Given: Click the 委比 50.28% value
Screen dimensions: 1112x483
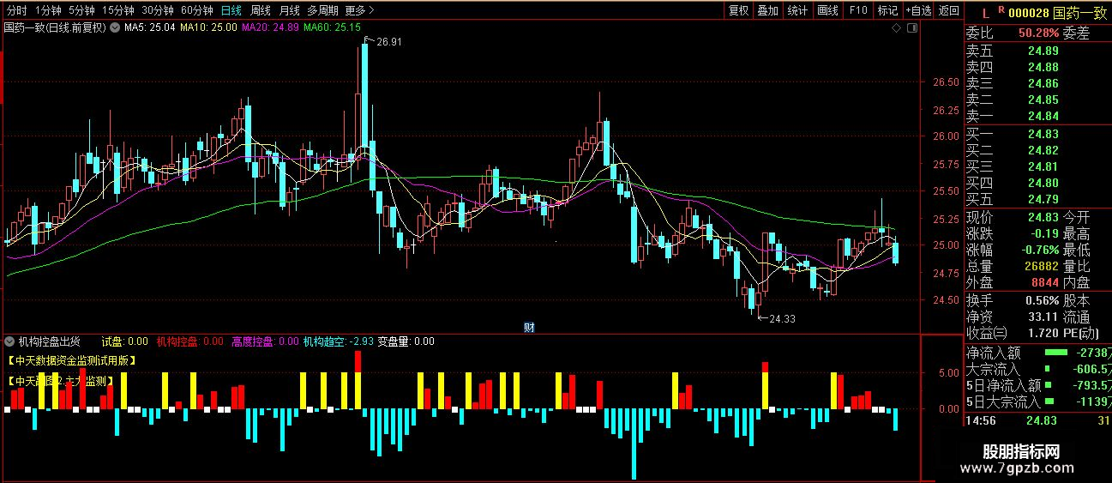Looking at the screenshot, I should click(x=1037, y=33).
